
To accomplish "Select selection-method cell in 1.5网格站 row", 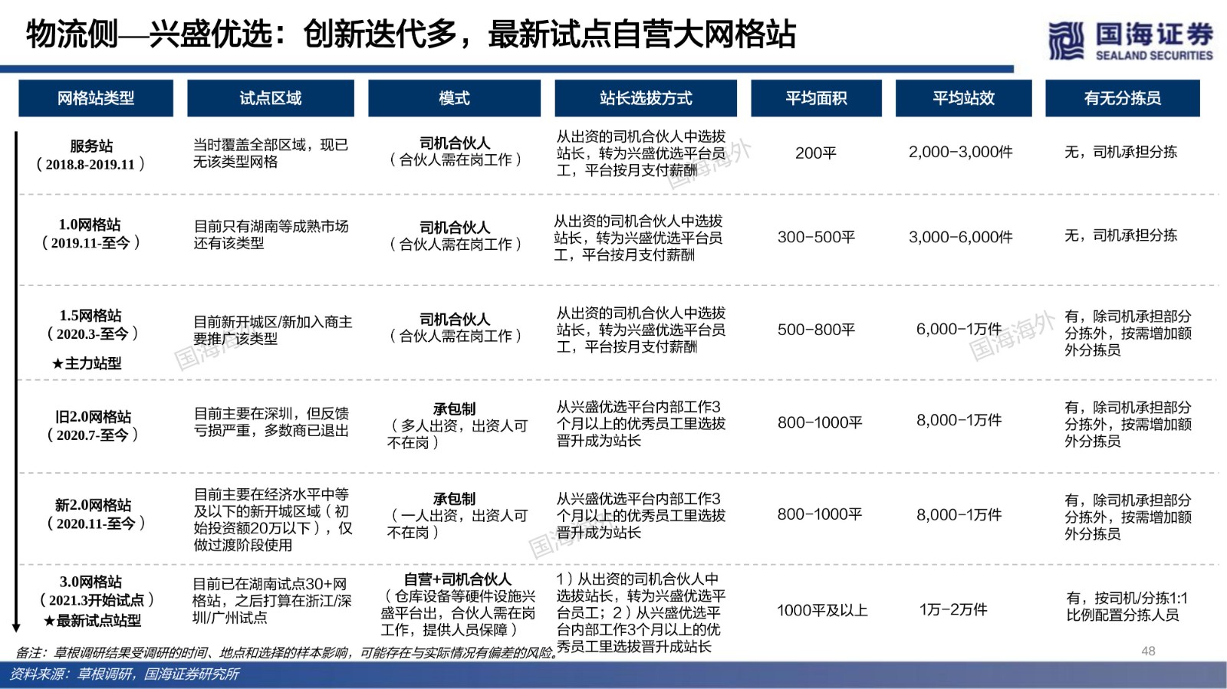I will point(641,330).
